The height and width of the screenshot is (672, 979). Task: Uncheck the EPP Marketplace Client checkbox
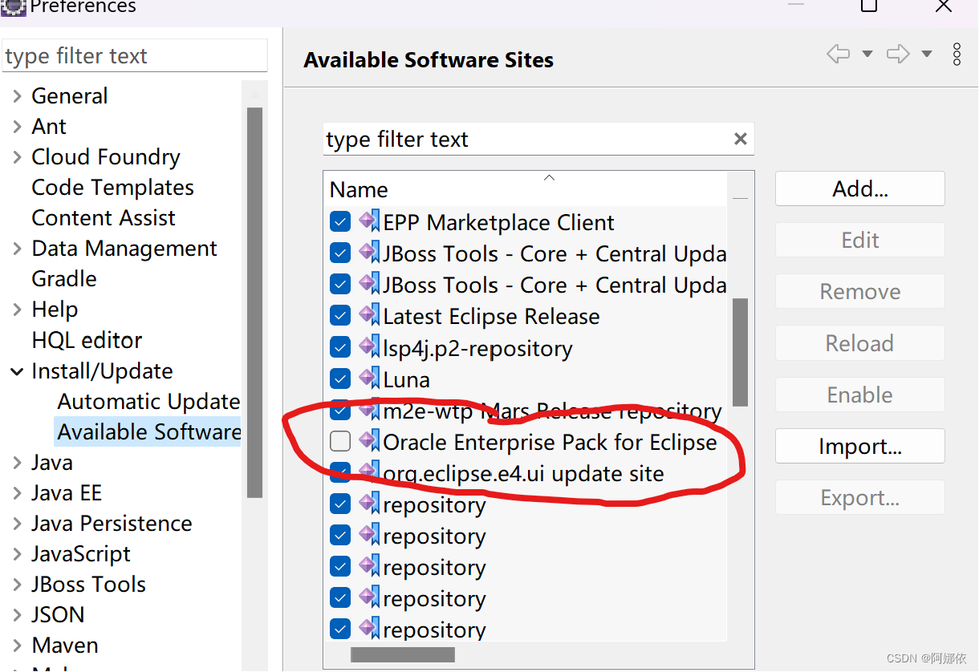pos(340,222)
